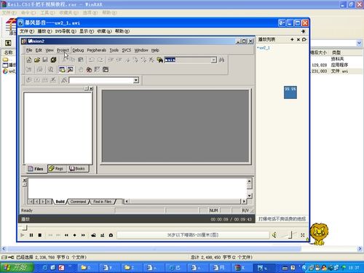Adjust the volume slider handle
Image resolution: width=364 pixels, height=273 pixels.
pyautogui.click(x=290, y=234)
